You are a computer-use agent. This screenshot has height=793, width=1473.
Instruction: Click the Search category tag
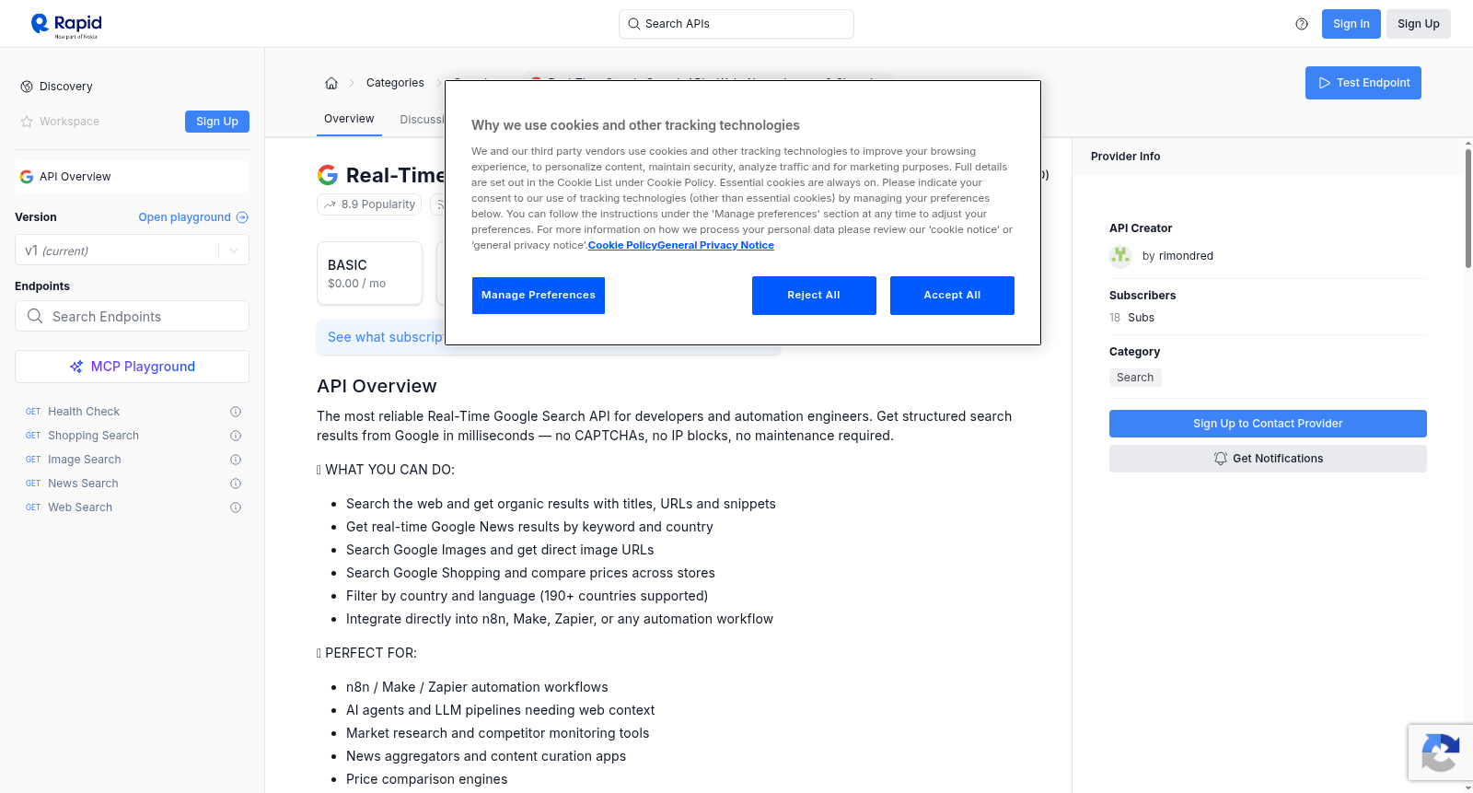tap(1135, 378)
